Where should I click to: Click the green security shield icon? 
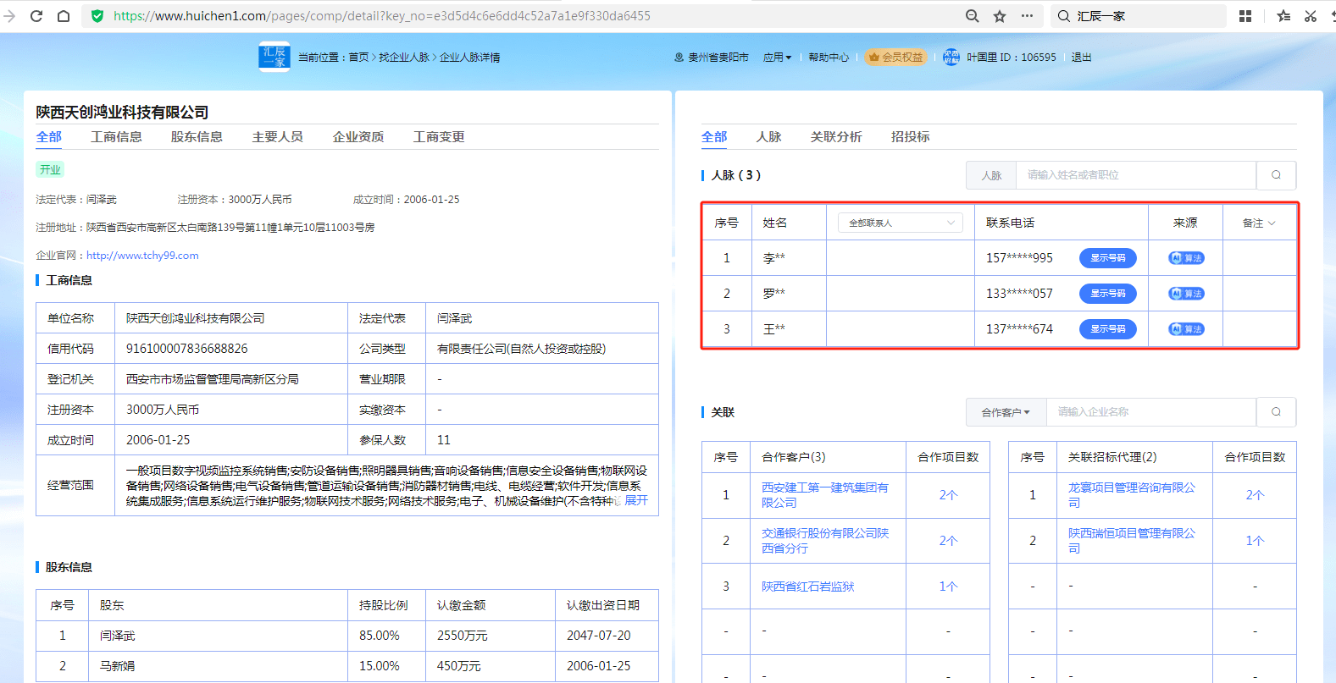[97, 16]
